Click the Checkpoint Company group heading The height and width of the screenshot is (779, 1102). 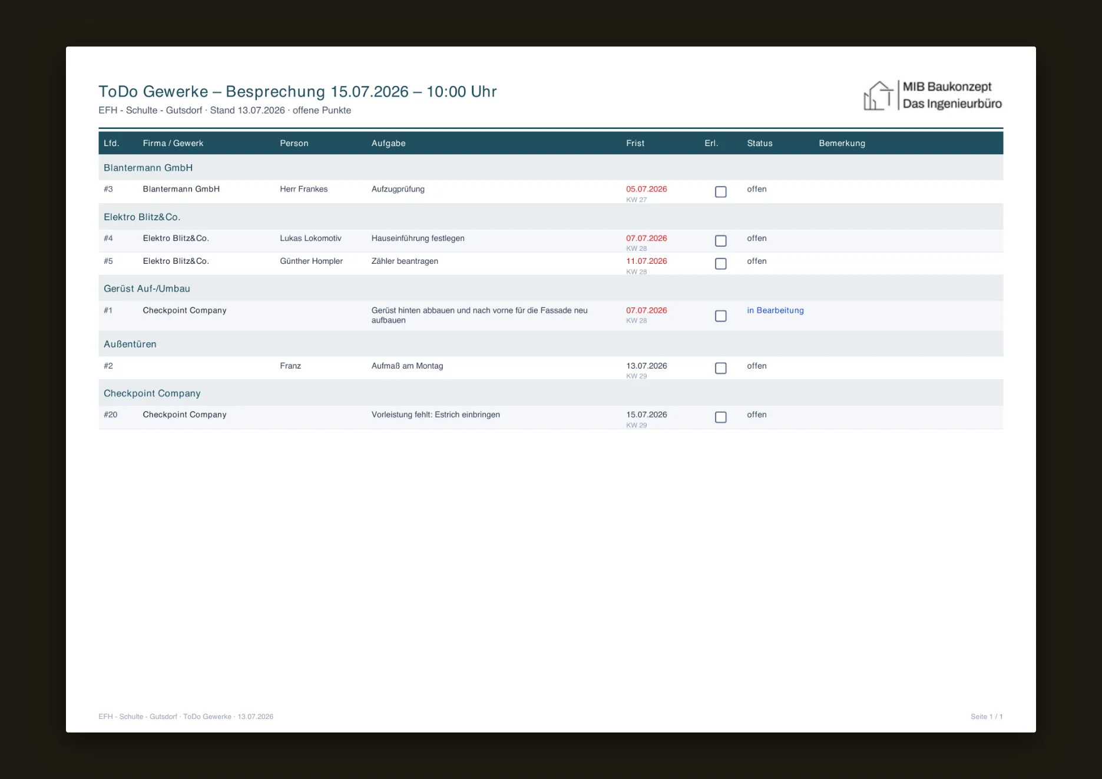pos(551,393)
